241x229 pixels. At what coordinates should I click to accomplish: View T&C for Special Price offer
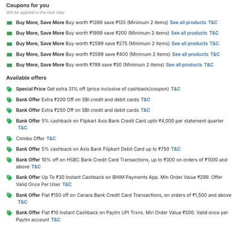tap(175, 89)
